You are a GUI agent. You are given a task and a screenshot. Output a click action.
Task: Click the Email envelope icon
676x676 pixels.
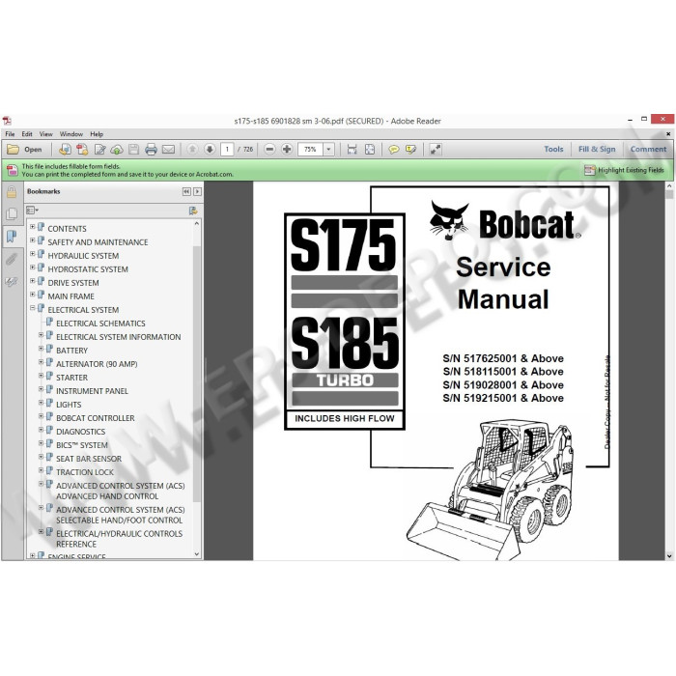[168, 149]
